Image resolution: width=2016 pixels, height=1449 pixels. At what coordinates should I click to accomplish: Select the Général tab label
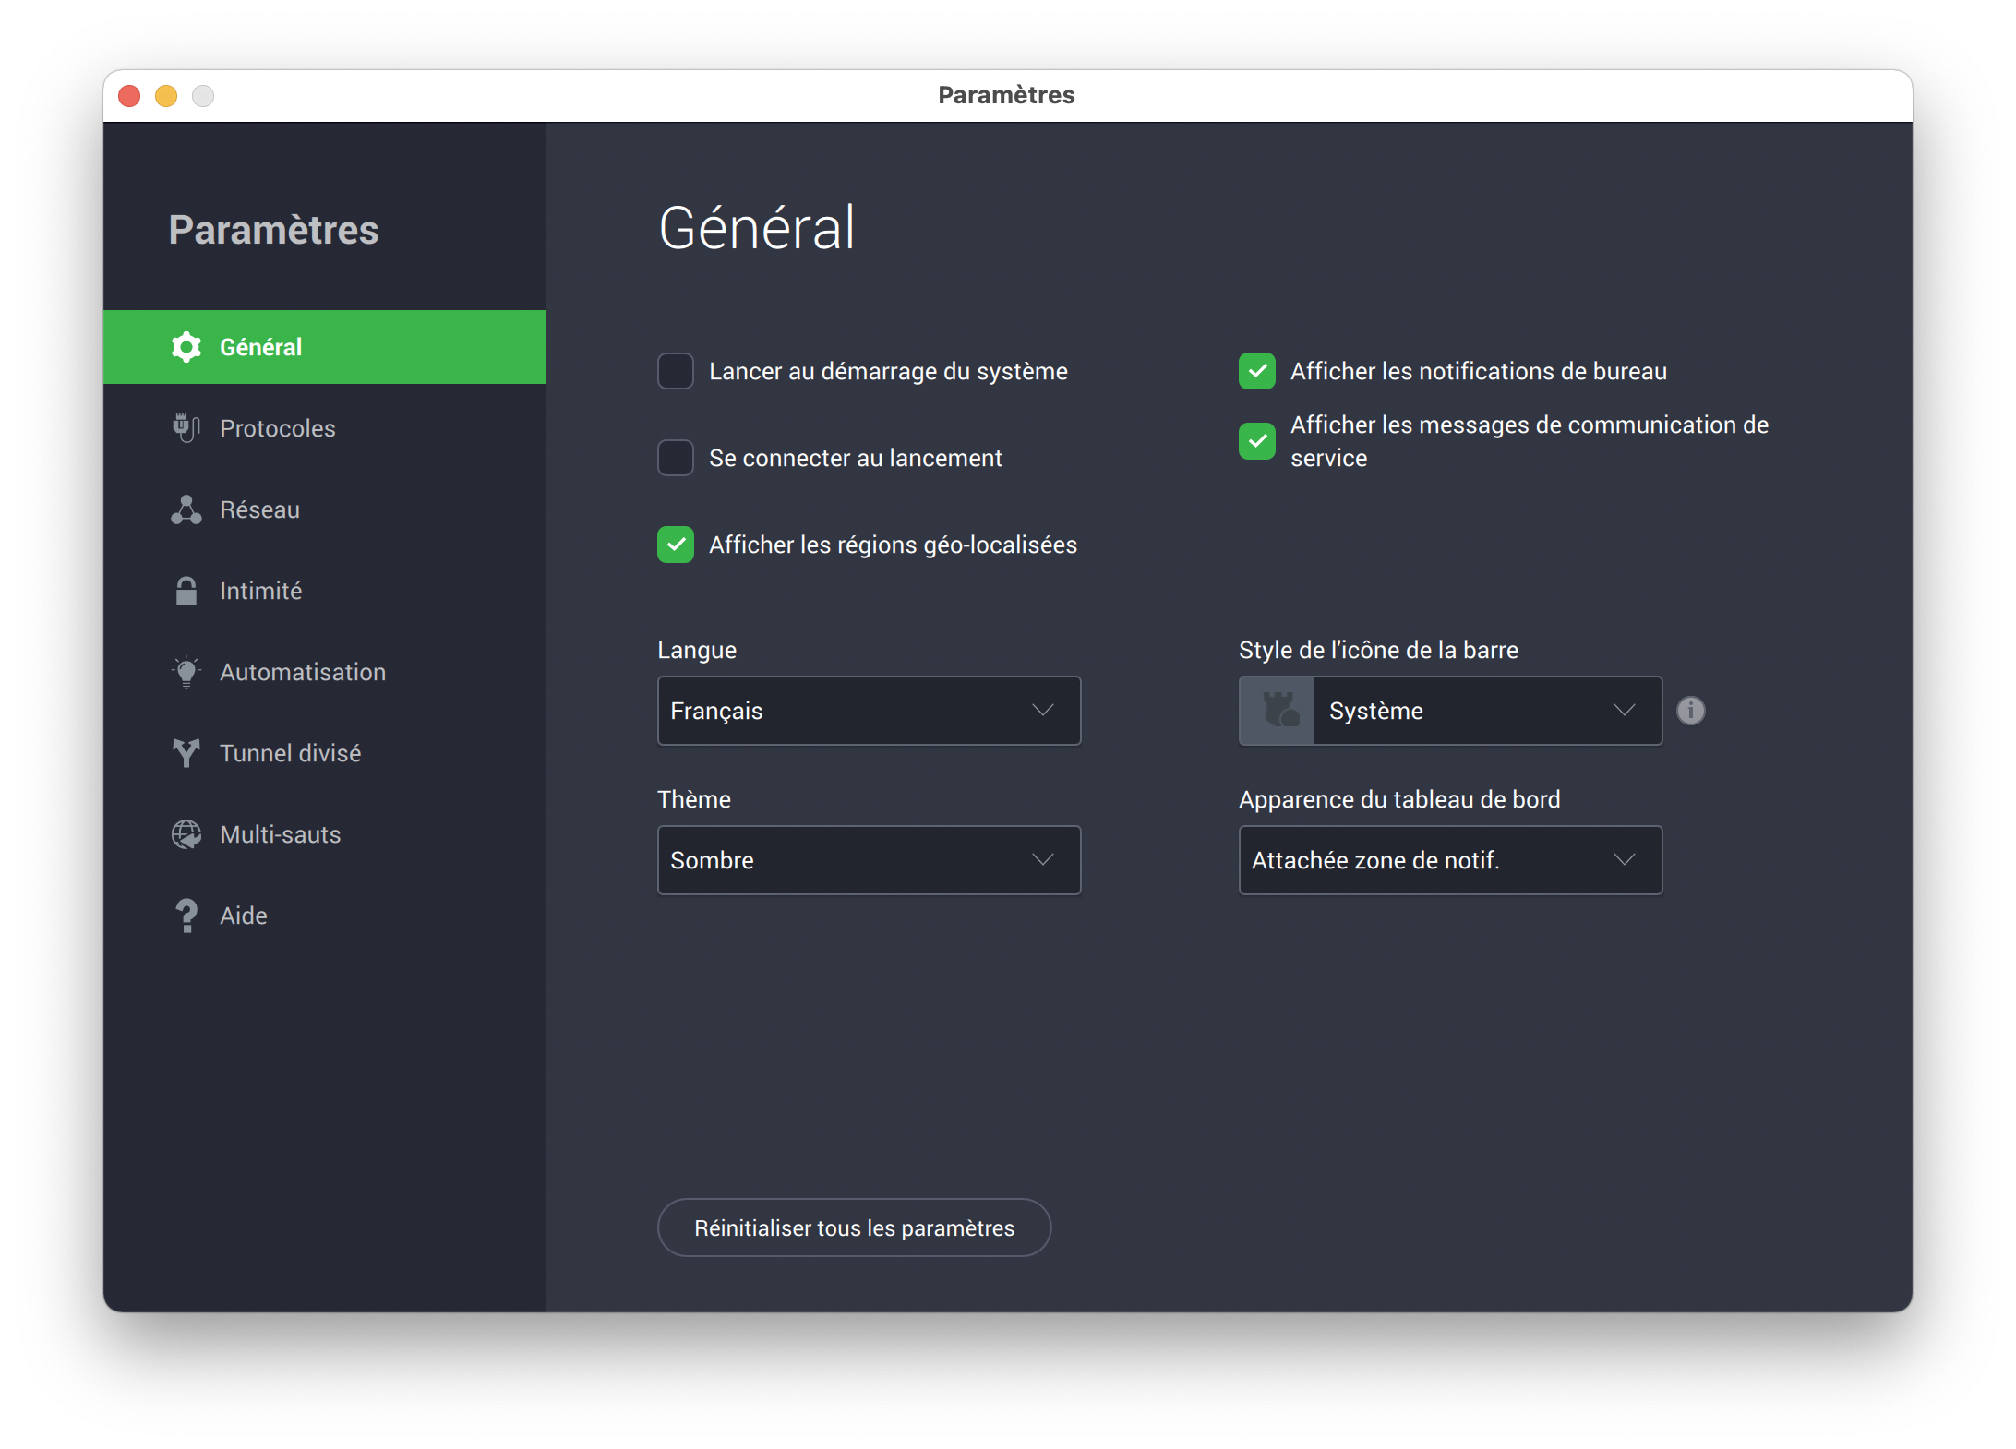tap(260, 347)
